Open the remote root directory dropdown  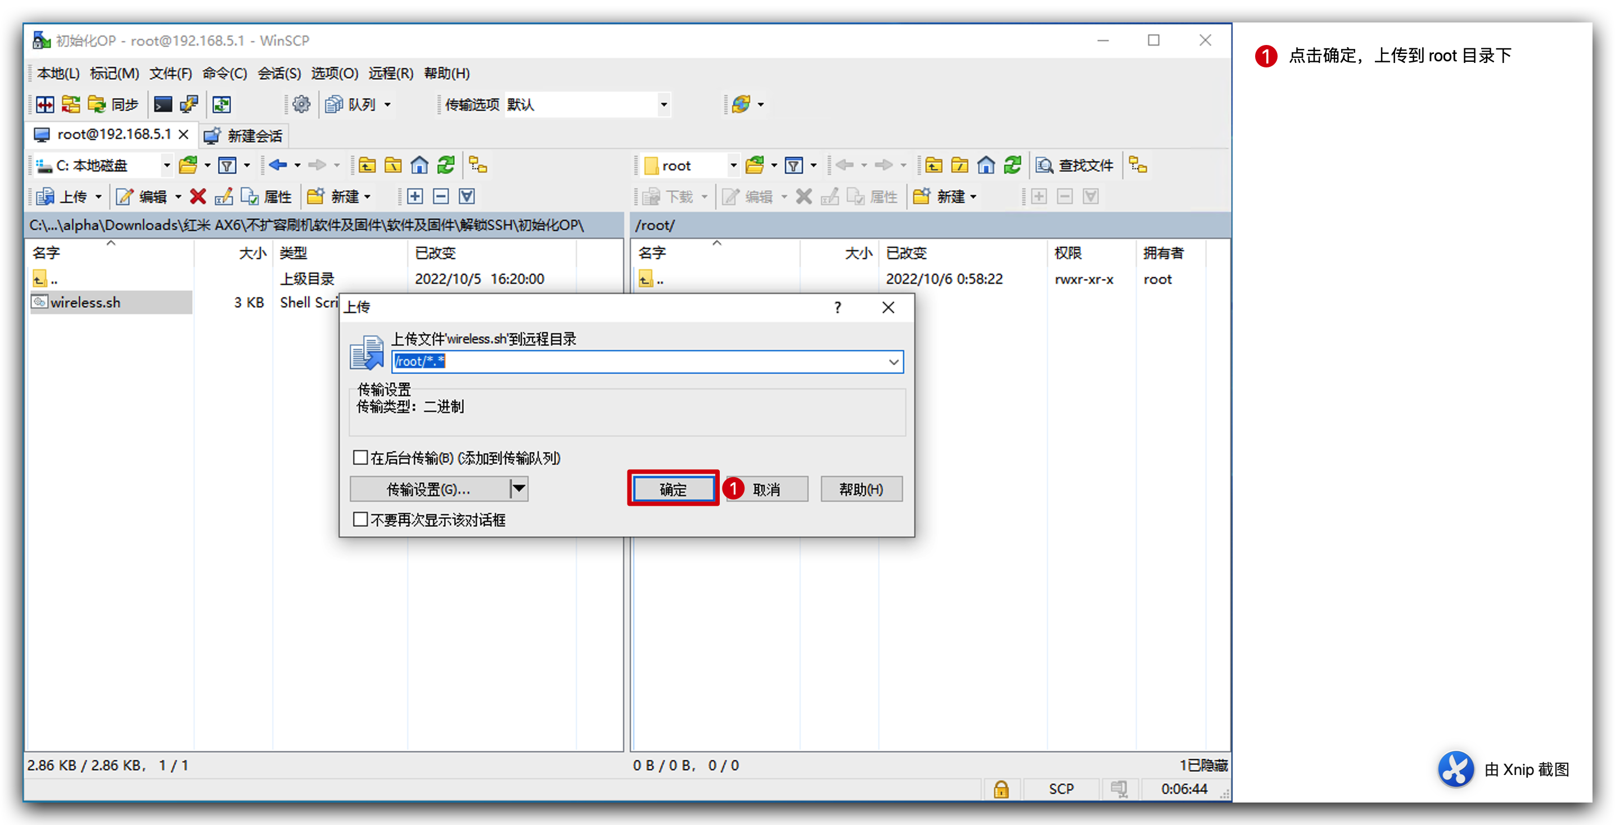733,165
